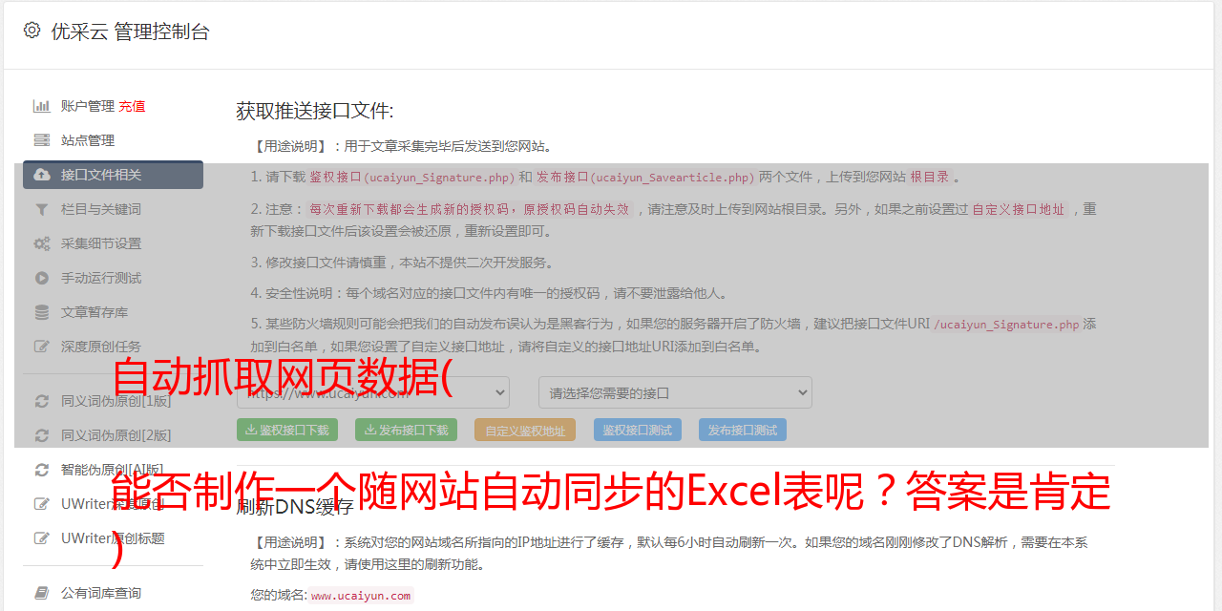Expand the 请选择您需要的接口 dropdown
Viewport: 1222px width, 611px height.
pyautogui.click(x=675, y=392)
